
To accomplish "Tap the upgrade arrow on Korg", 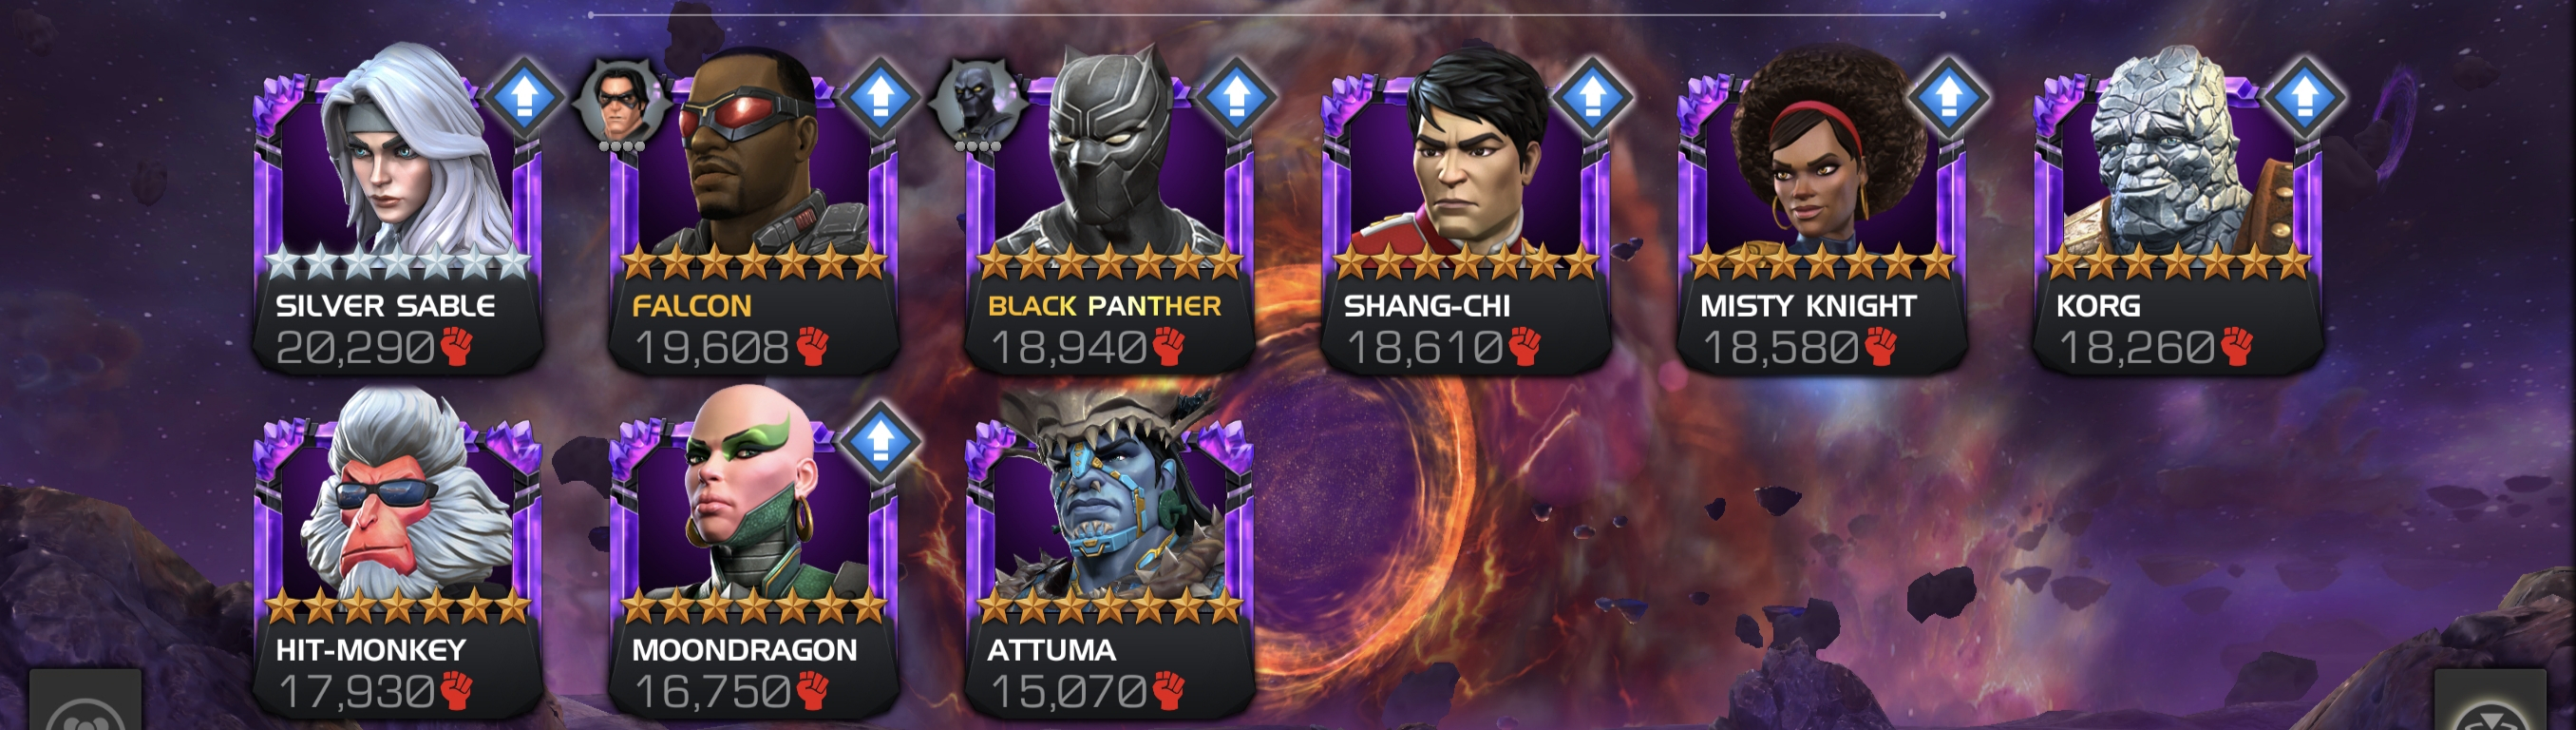I will click(2304, 97).
